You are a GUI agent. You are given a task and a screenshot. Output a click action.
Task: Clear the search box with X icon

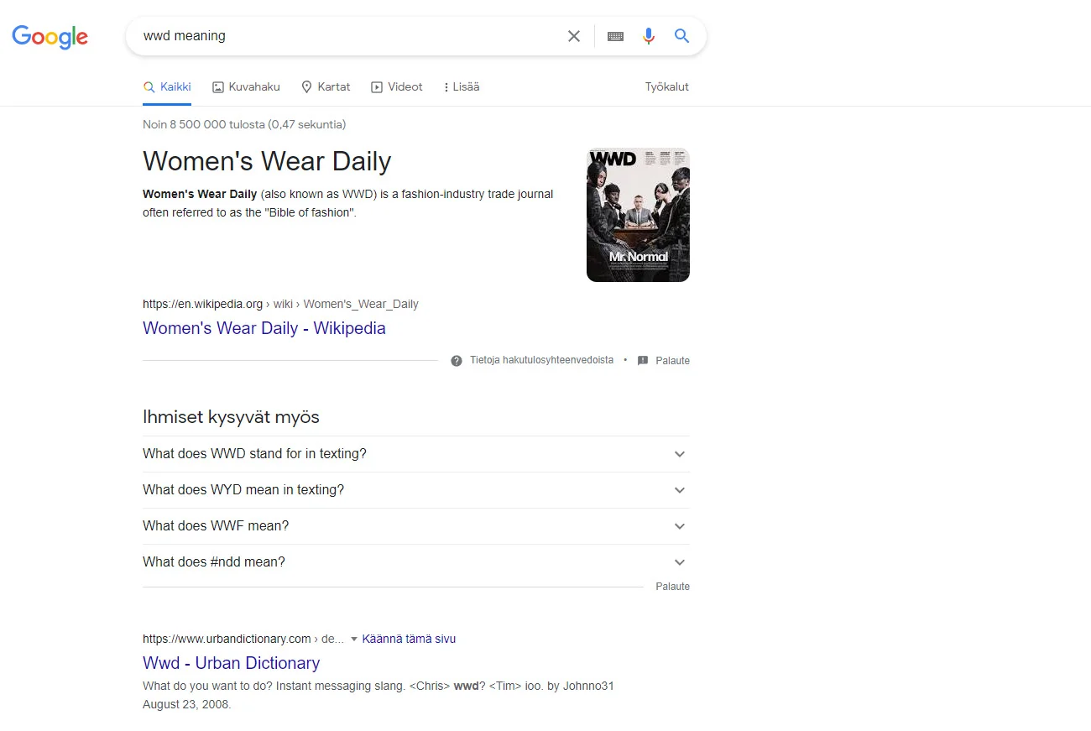point(574,36)
